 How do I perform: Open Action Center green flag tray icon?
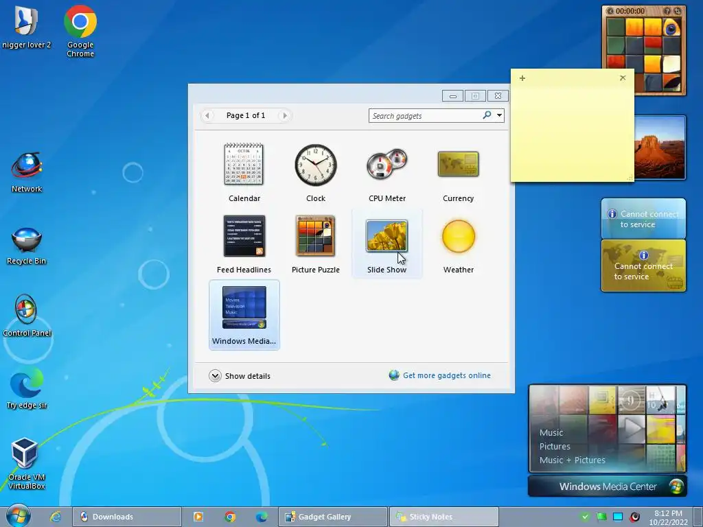(x=601, y=517)
